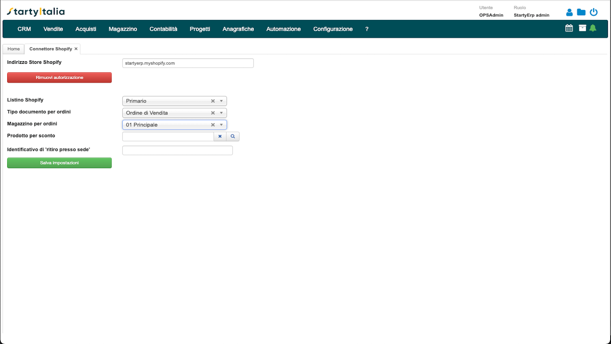This screenshot has height=344, width=611.
Task: Click the blue folder icon
Action: click(x=581, y=12)
